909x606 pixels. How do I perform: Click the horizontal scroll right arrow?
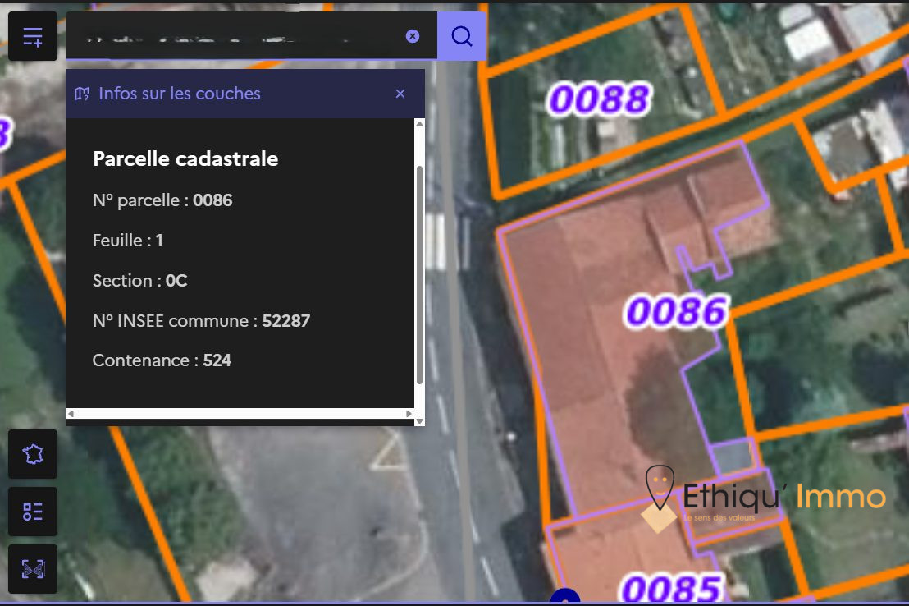tap(409, 414)
